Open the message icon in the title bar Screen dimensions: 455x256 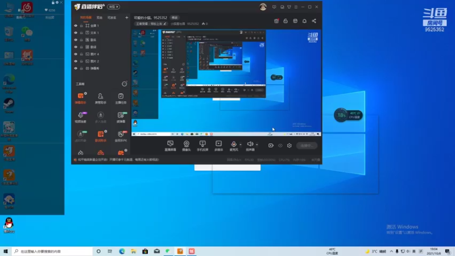[x=274, y=7]
